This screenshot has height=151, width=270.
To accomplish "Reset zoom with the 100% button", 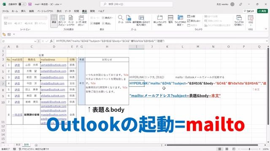I will coord(128,19).
